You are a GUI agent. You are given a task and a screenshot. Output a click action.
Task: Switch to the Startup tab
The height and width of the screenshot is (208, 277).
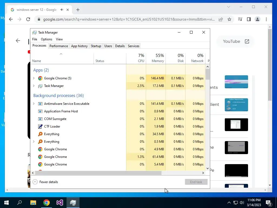pyautogui.click(x=96, y=46)
